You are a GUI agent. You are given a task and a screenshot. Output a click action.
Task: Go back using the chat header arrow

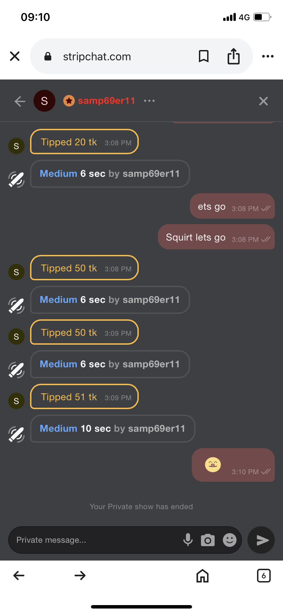pyautogui.click(x=20, y=101)
